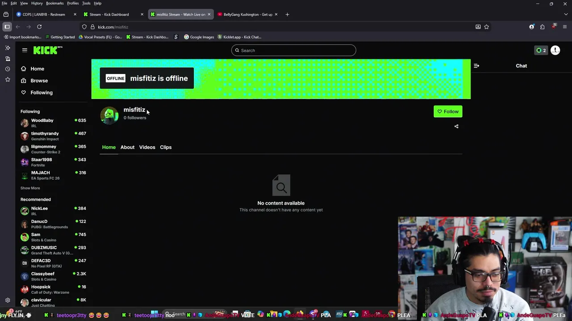Open recommended channel Hoopsick
This screenshot has width=572, height=321.
pos(53,289)
